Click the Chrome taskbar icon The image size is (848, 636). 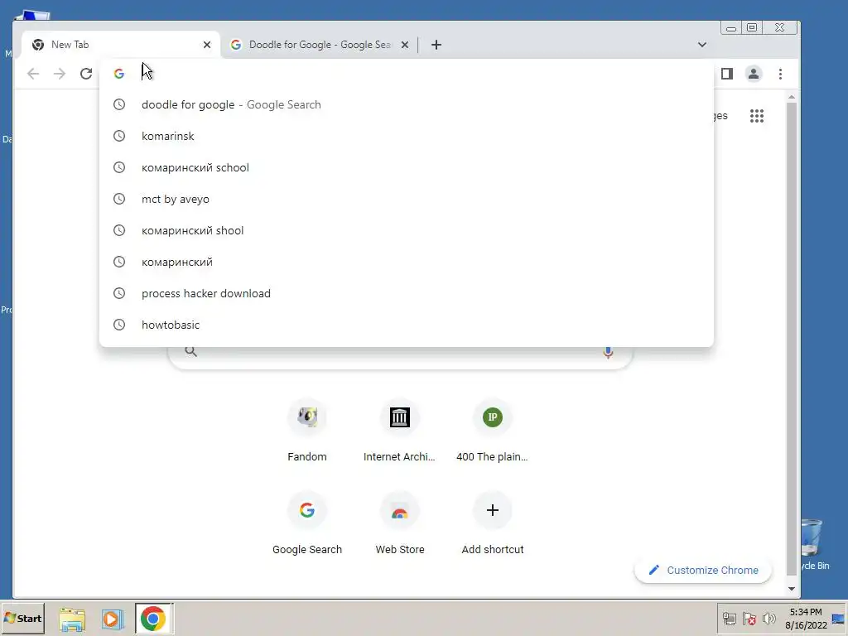pos(153,619)
